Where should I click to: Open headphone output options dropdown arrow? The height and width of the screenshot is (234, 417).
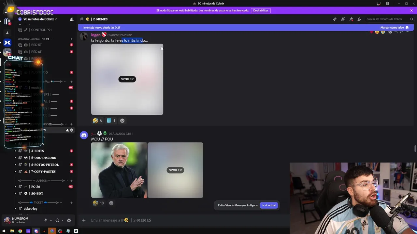[x=62, y=220]
